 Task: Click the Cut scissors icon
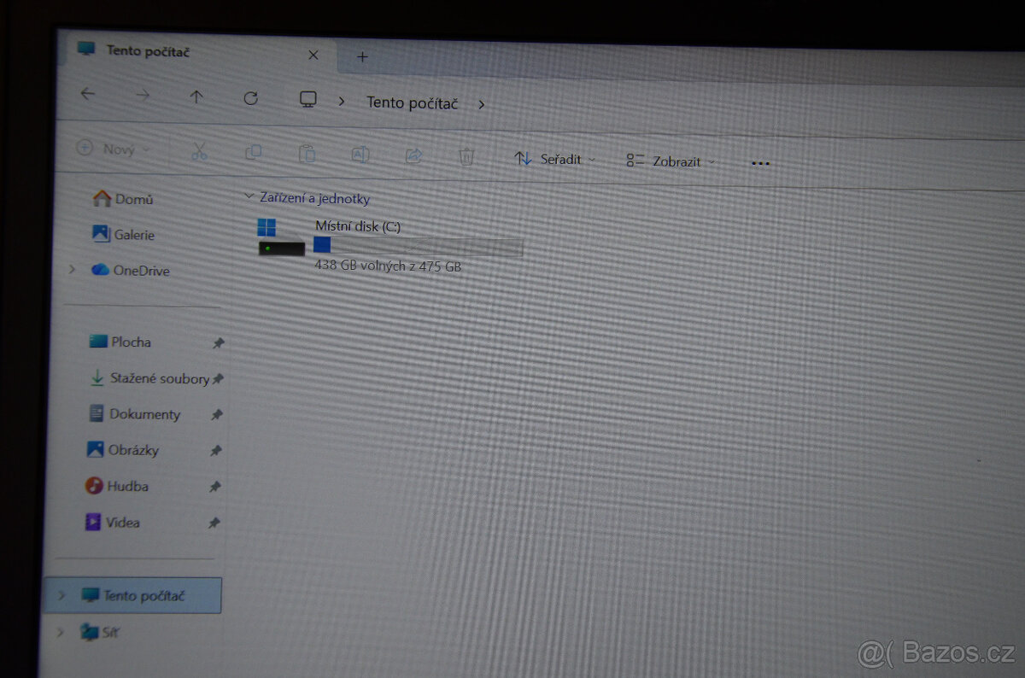pyautogui.click(x=199, y=152)
